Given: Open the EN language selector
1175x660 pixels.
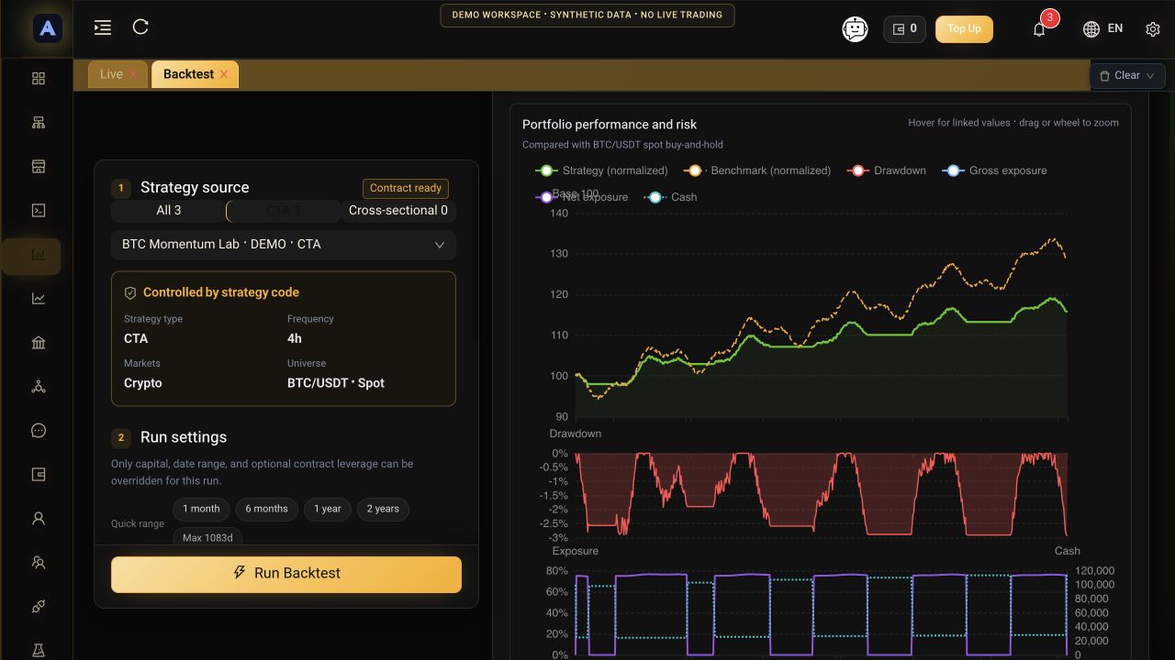Looking at the screenshot, I should pyautogui.click(x=1103, y=29).
